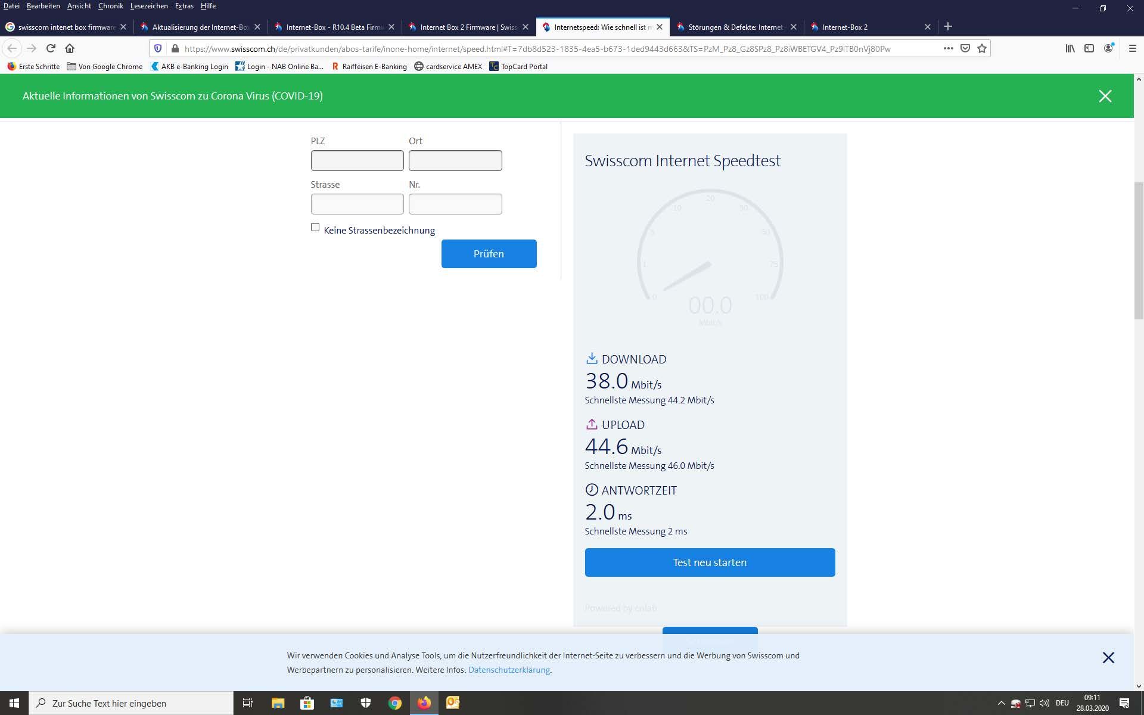Open Outlook from the taskbar
Viewport: 1144px width, 715px height.
click(x=453, y=703)
